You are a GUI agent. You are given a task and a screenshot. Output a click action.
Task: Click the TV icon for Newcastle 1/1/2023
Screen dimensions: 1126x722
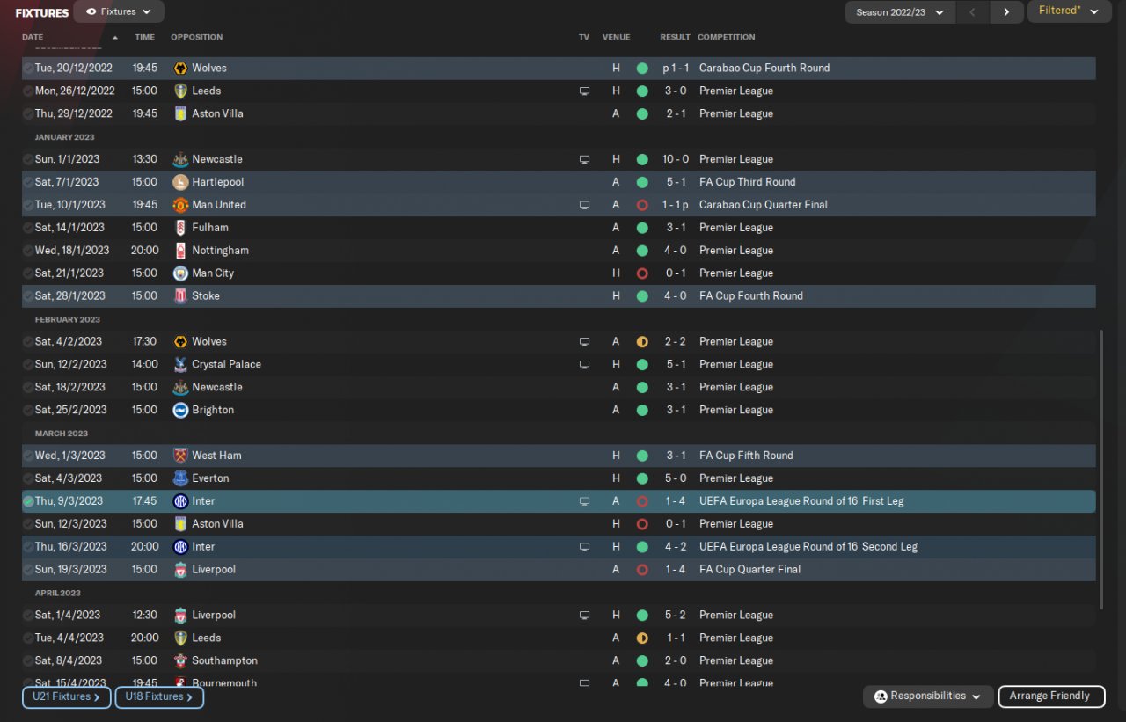click(584, 159)
